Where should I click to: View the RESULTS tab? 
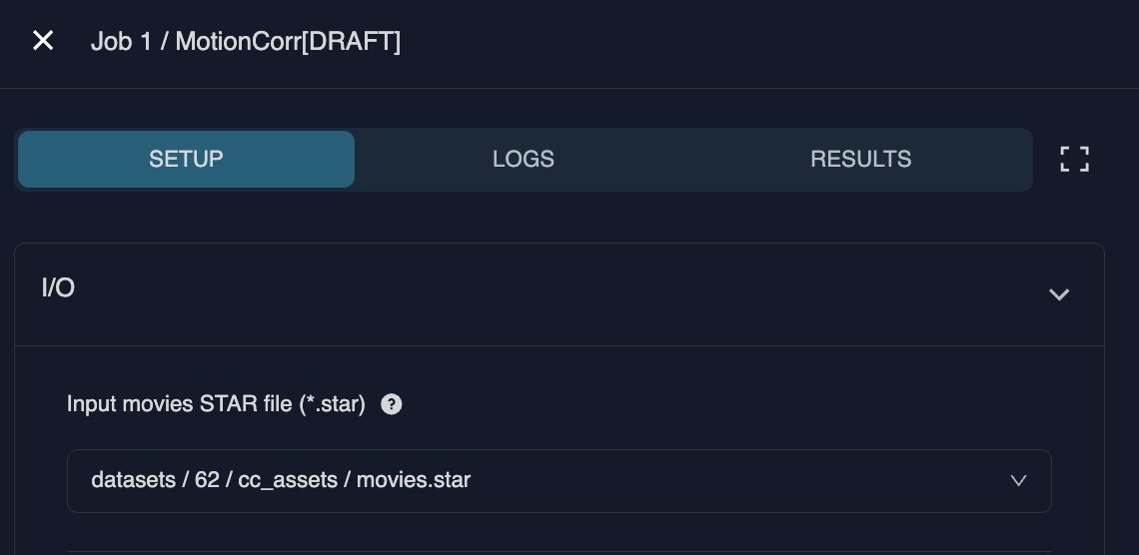(x=860, y=159)
